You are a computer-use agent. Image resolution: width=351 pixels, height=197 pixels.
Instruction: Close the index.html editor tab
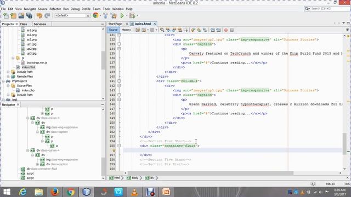click(155, 24)
